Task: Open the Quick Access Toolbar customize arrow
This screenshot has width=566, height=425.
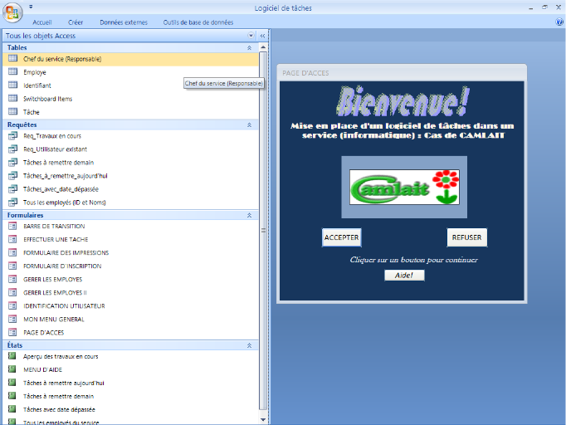Action: tap(31, 7)
